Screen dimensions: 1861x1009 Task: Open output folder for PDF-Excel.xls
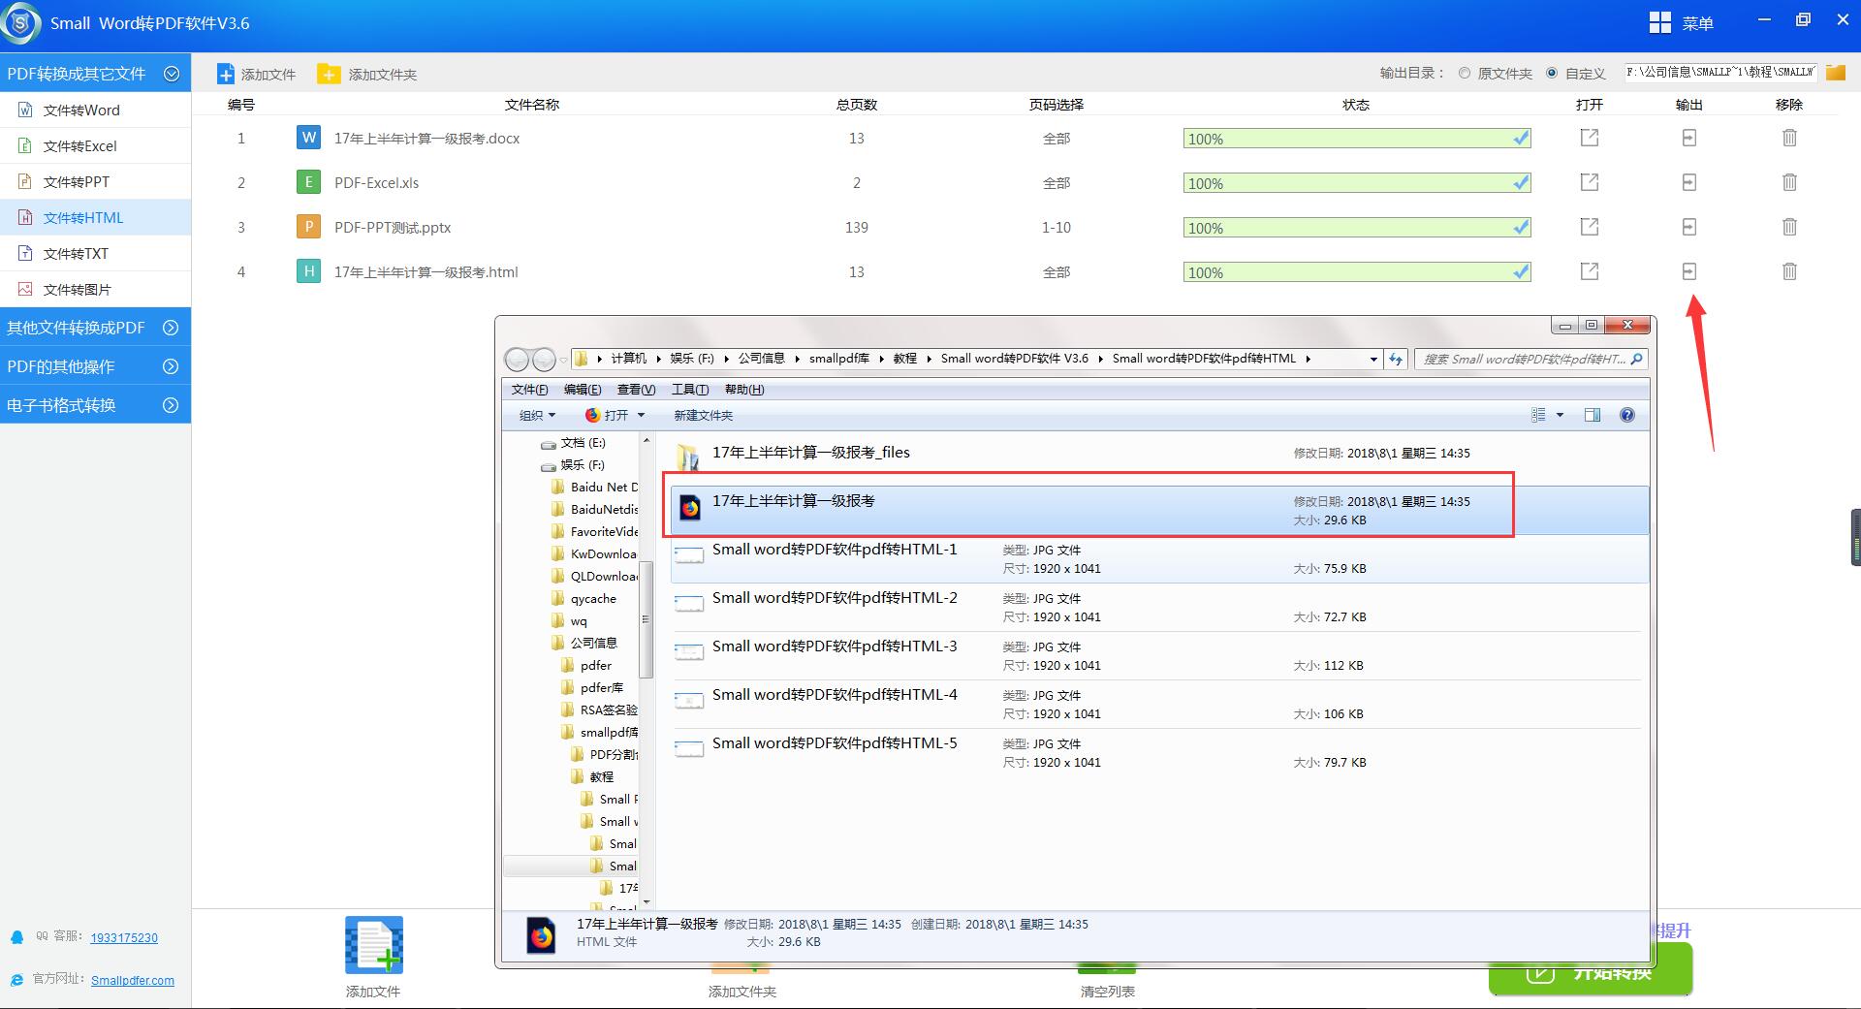click(x=1689, y=182)
